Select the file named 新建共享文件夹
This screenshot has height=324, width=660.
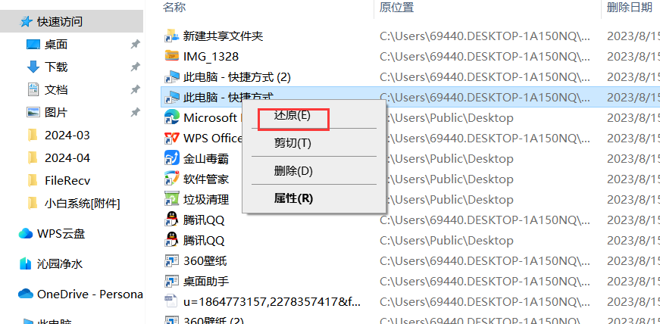click(223, 36)
